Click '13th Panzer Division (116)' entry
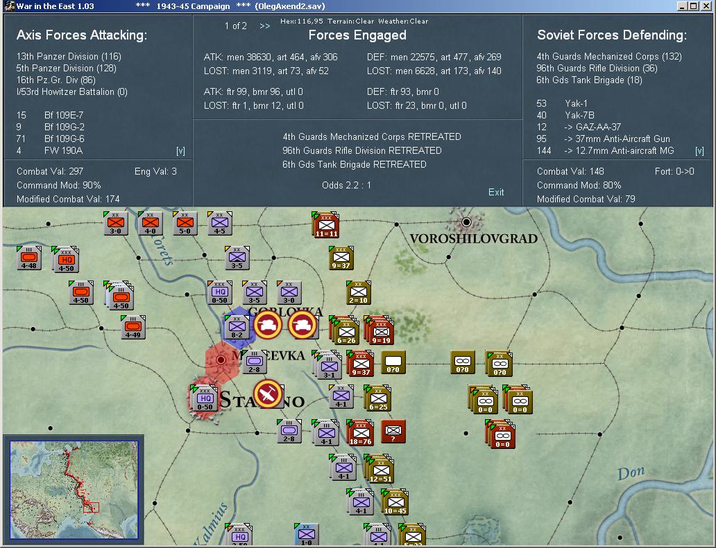Viewport: 716px width, 548px height. pos(69,57)
